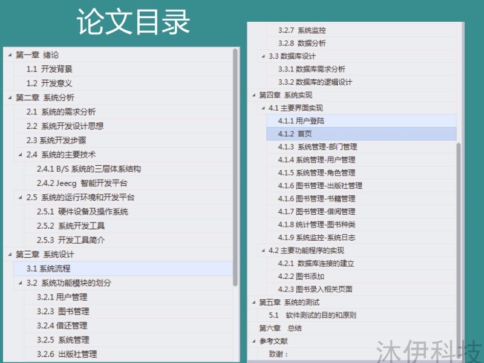Jump to 2.3 系统开发步骤

click(x=56, y=140)
